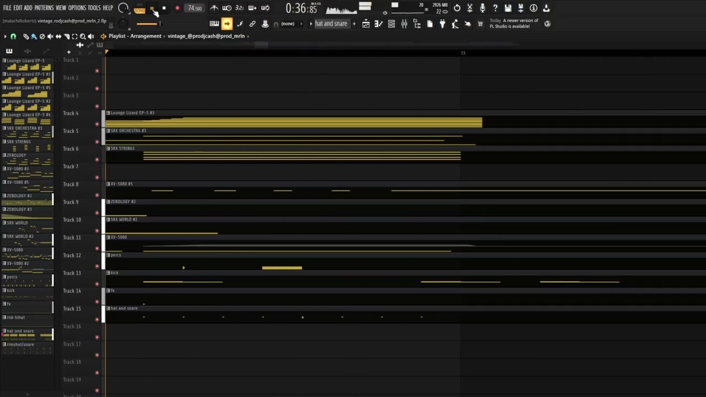This screenshot has width=706, height=397.
Task: Select the Slice tool in Playlist
Action: [67, 36]
